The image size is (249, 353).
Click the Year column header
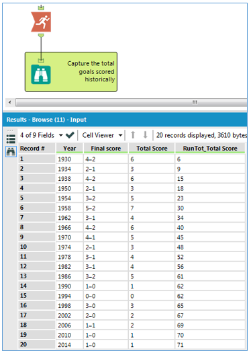(69, 149)
